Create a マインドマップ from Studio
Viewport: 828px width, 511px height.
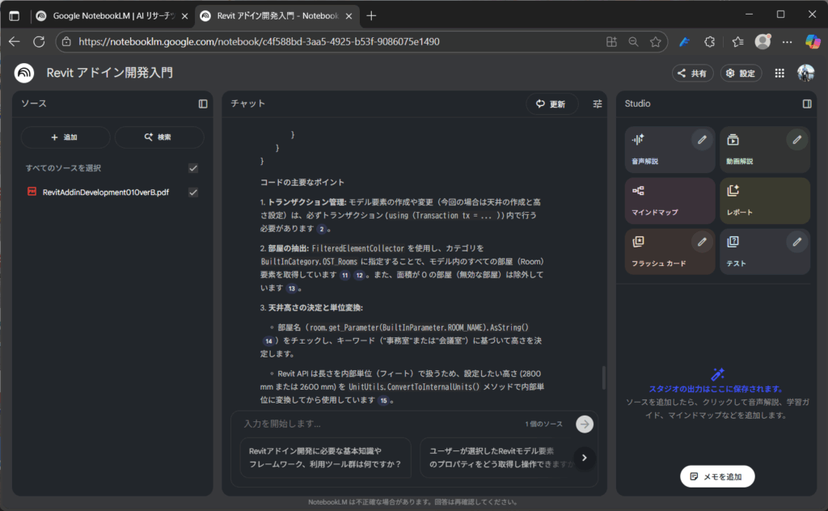(x=669, y=201)
